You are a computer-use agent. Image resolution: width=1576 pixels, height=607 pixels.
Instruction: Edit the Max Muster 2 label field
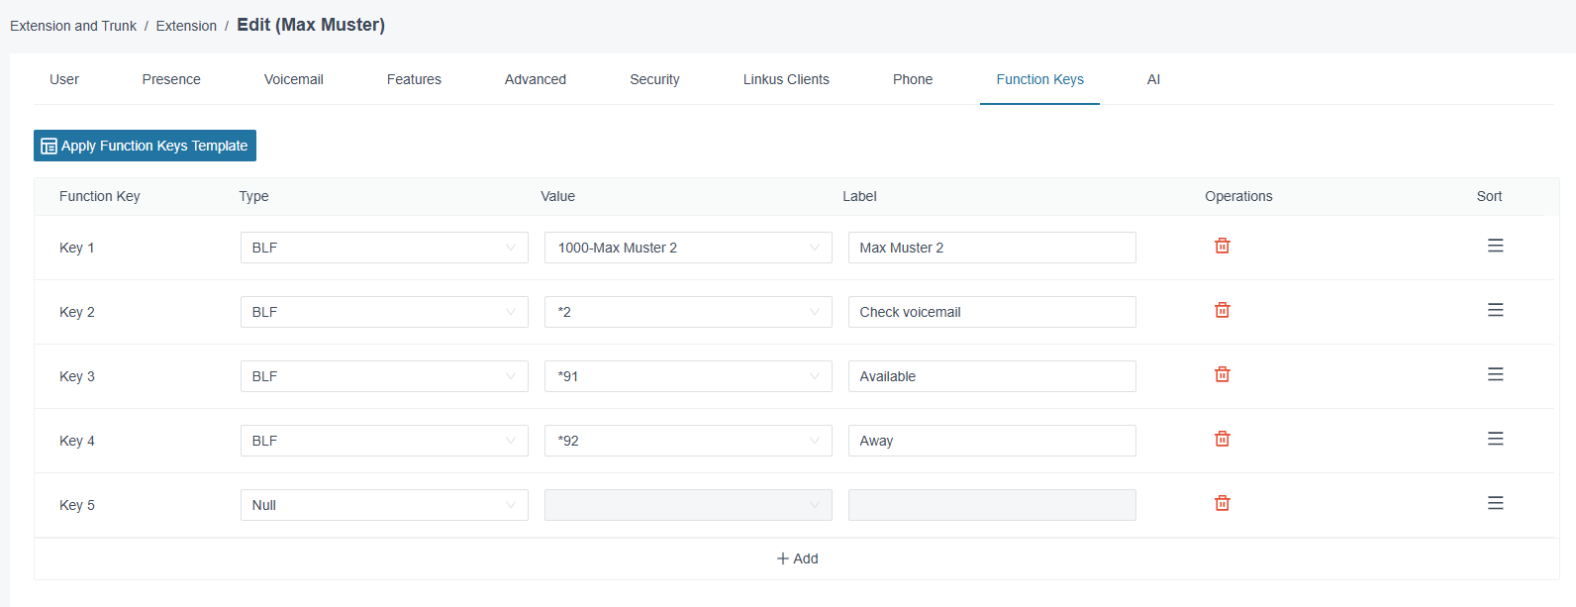[x=992, y=248]
